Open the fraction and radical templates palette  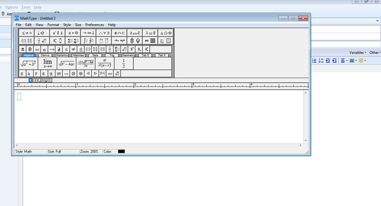point(42,41)
